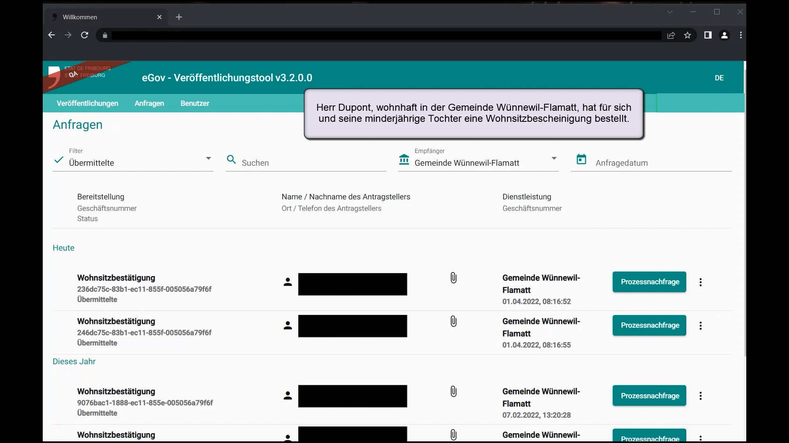Viewport: 789px width, 443px height.
Task: Click the eGov Veröffentlichungstool v3.2.0.0 title
Action: click(x=227, y=78)
